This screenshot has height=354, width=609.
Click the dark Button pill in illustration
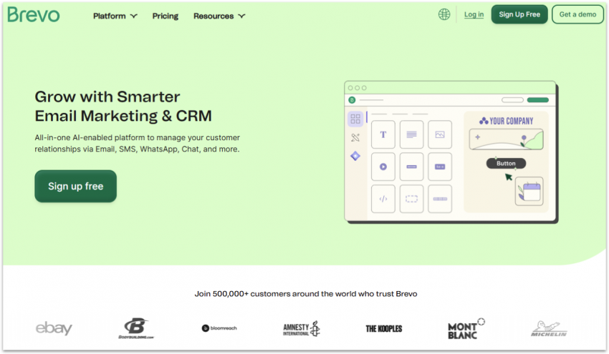[506, 163]
